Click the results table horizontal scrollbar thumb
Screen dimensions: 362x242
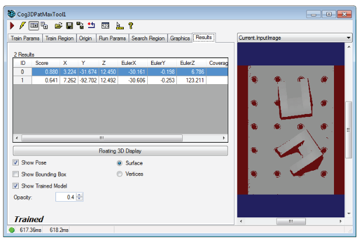click(x=102, y=138)
